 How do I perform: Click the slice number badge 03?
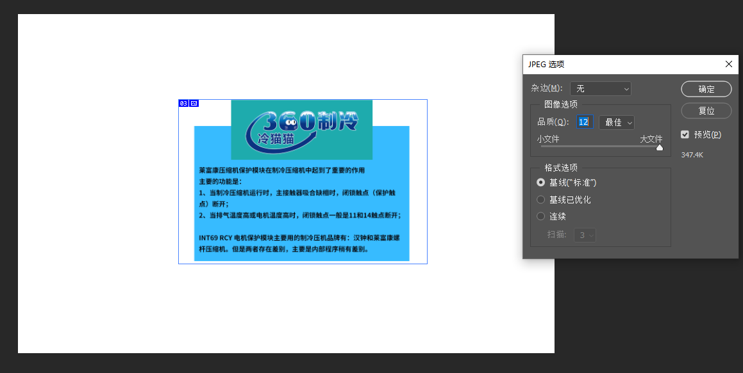[183, 103]
